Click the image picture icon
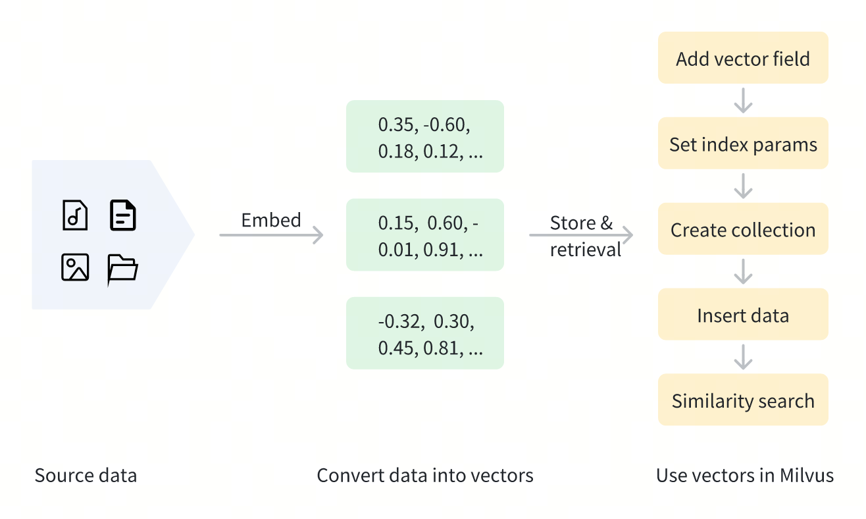The image size is (866, 519). [75, 267]
